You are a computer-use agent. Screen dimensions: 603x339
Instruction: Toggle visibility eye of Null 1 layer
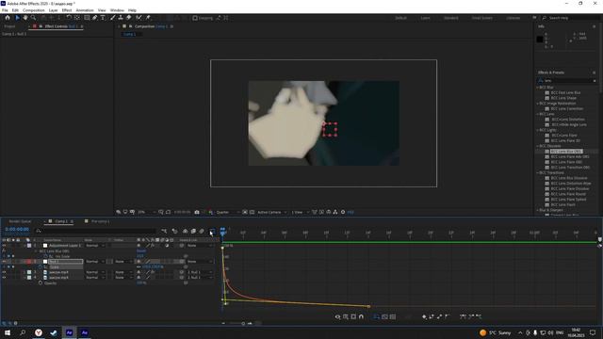point(4,262)
